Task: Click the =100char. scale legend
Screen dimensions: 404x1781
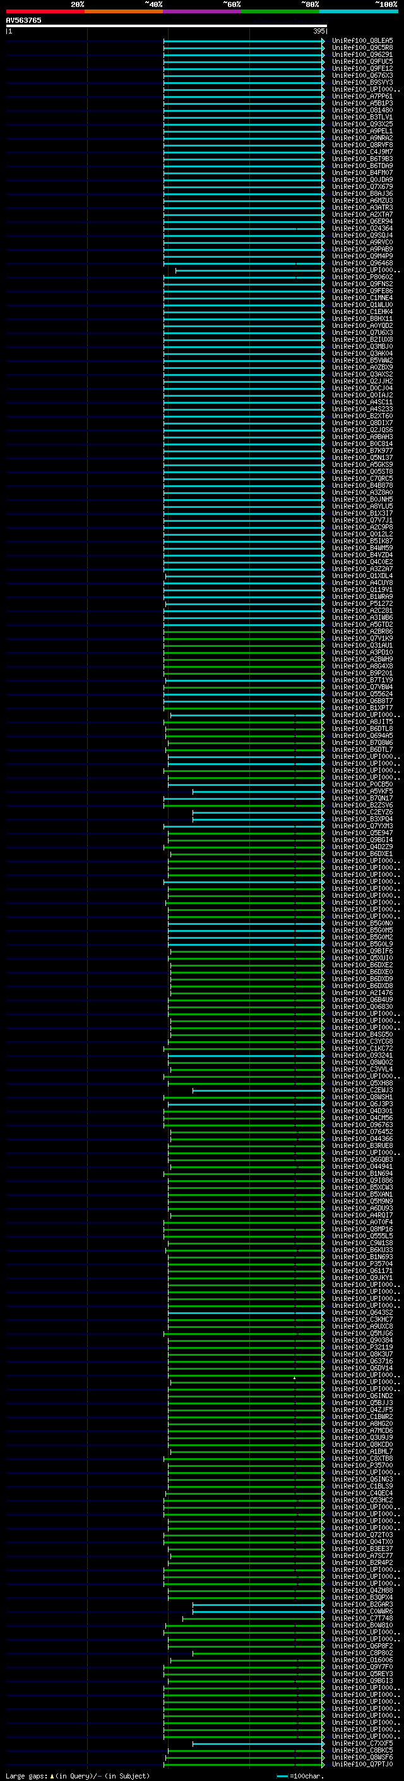Action: click(300, 1775)
